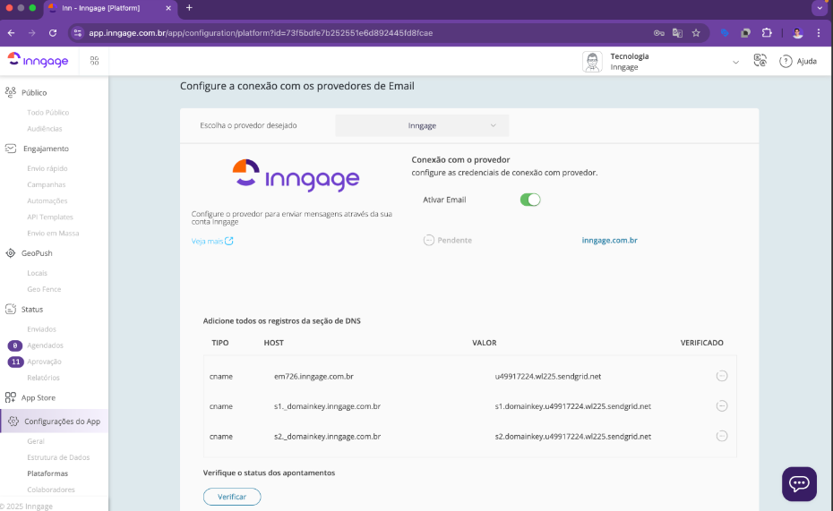Click the Status section icon
This screenshot has width=833, height=511.
coord(10,309)
